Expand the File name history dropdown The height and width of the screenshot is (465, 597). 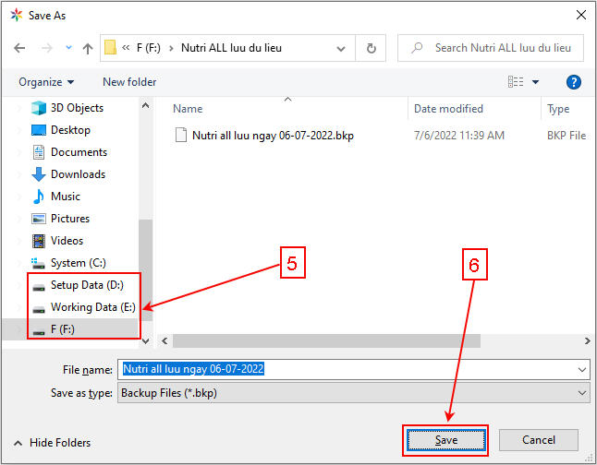[x=581, y=369]
